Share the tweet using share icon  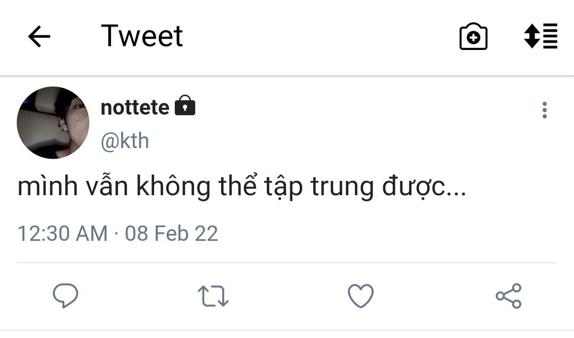click(x=508, y=296)
